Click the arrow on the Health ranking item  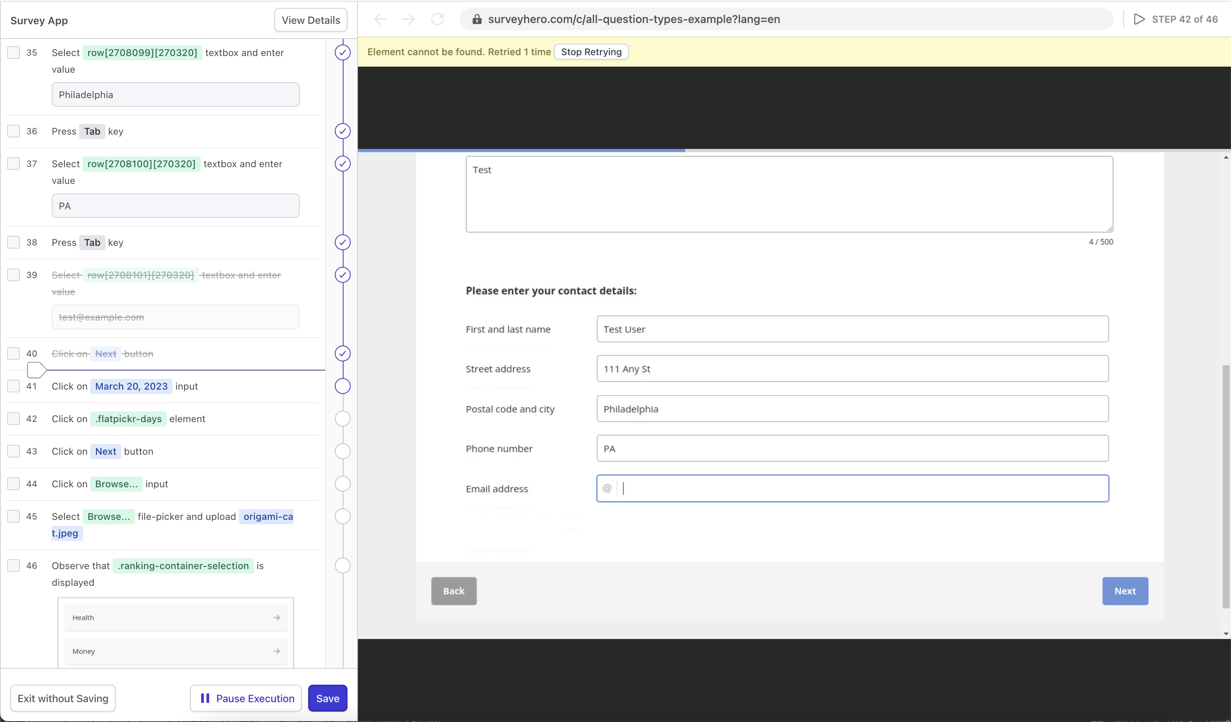point(276,618)
